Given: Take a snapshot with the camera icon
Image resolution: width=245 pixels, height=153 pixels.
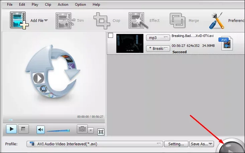Looking at the screenshot, I should (82, 129).
